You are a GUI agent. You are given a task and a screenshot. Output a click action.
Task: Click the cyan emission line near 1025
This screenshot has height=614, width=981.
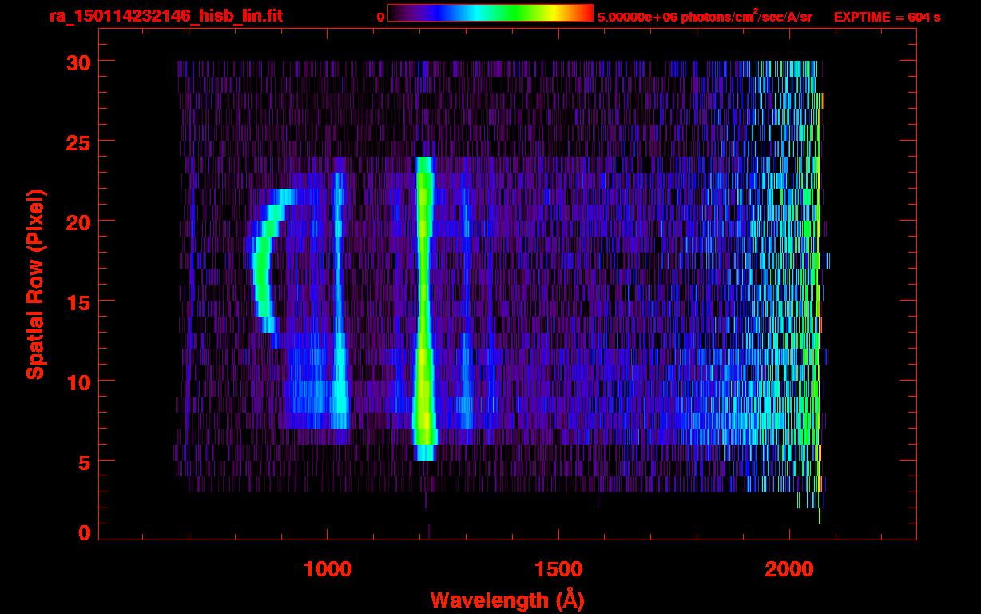pyautogui.click(x=339, y=300)
